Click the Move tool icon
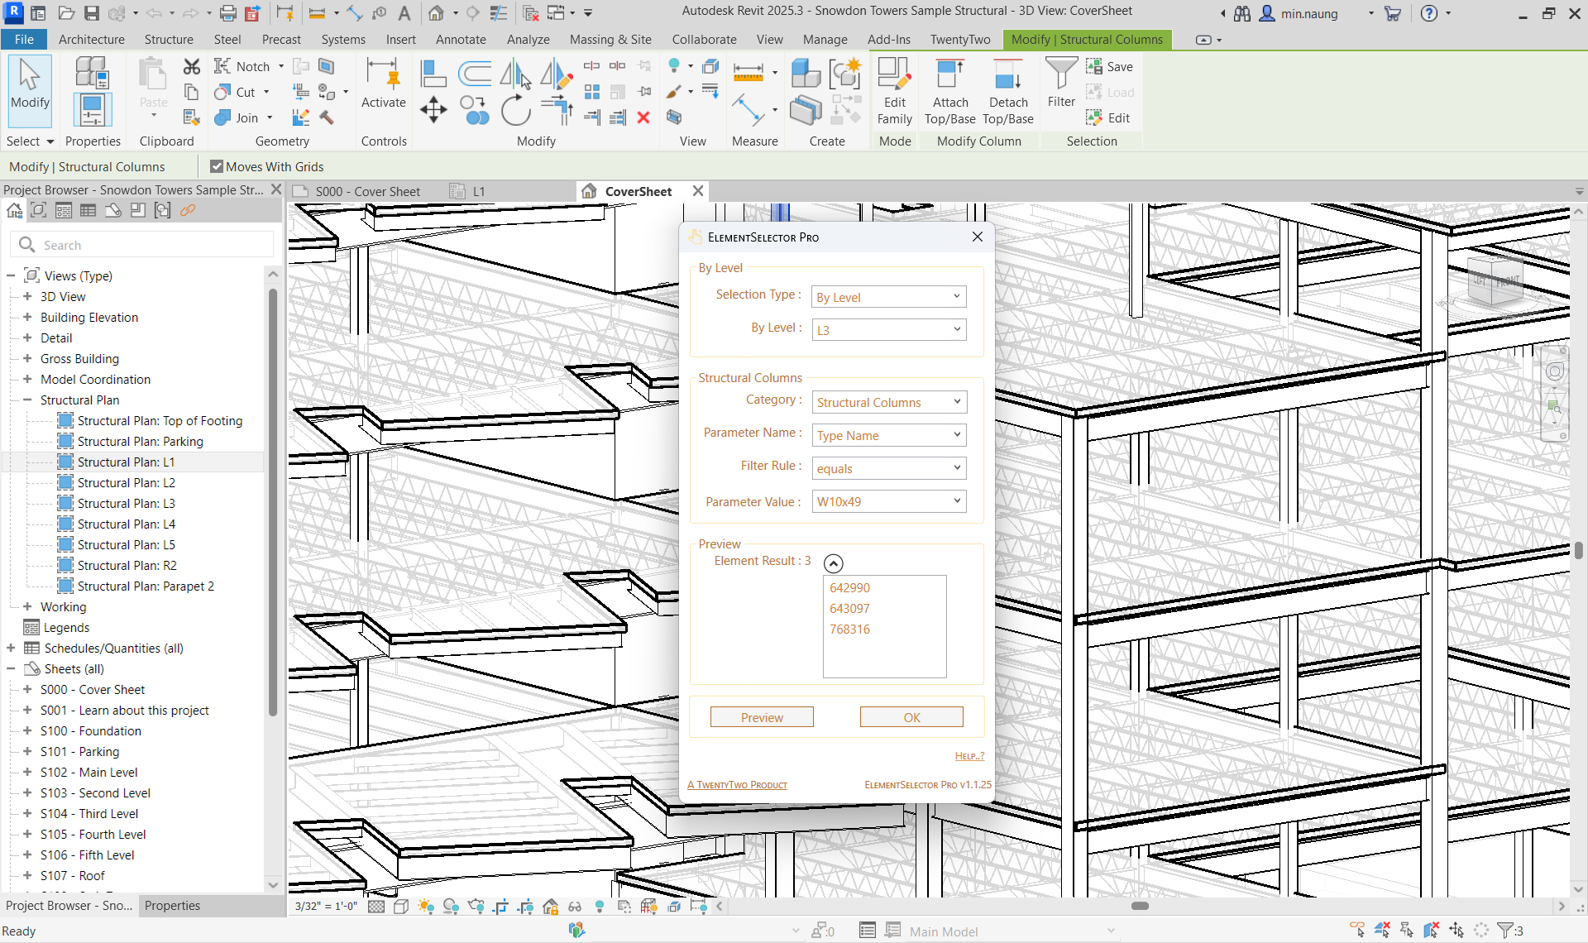The width and height of the screenshot is (1588, 943). (433, 110)
